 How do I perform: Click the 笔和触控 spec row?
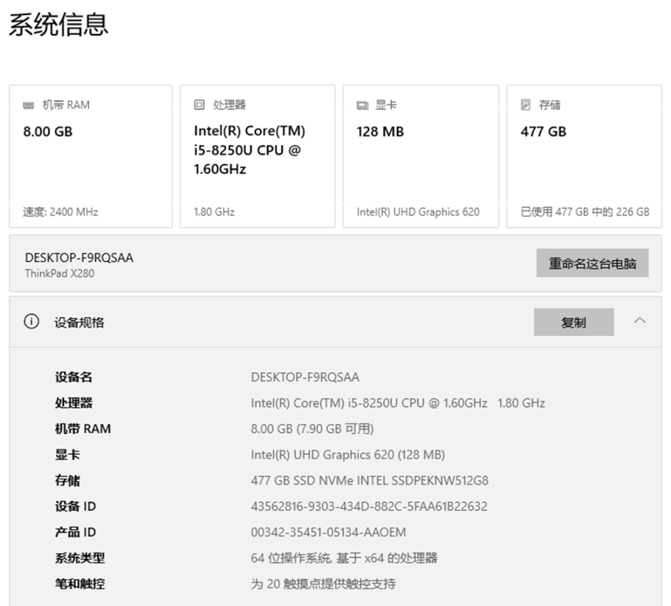point(75,584)
